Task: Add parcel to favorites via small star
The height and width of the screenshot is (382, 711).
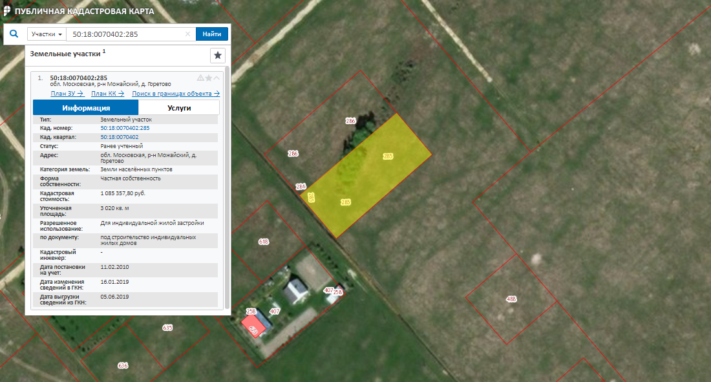Action: pos(209,78)
